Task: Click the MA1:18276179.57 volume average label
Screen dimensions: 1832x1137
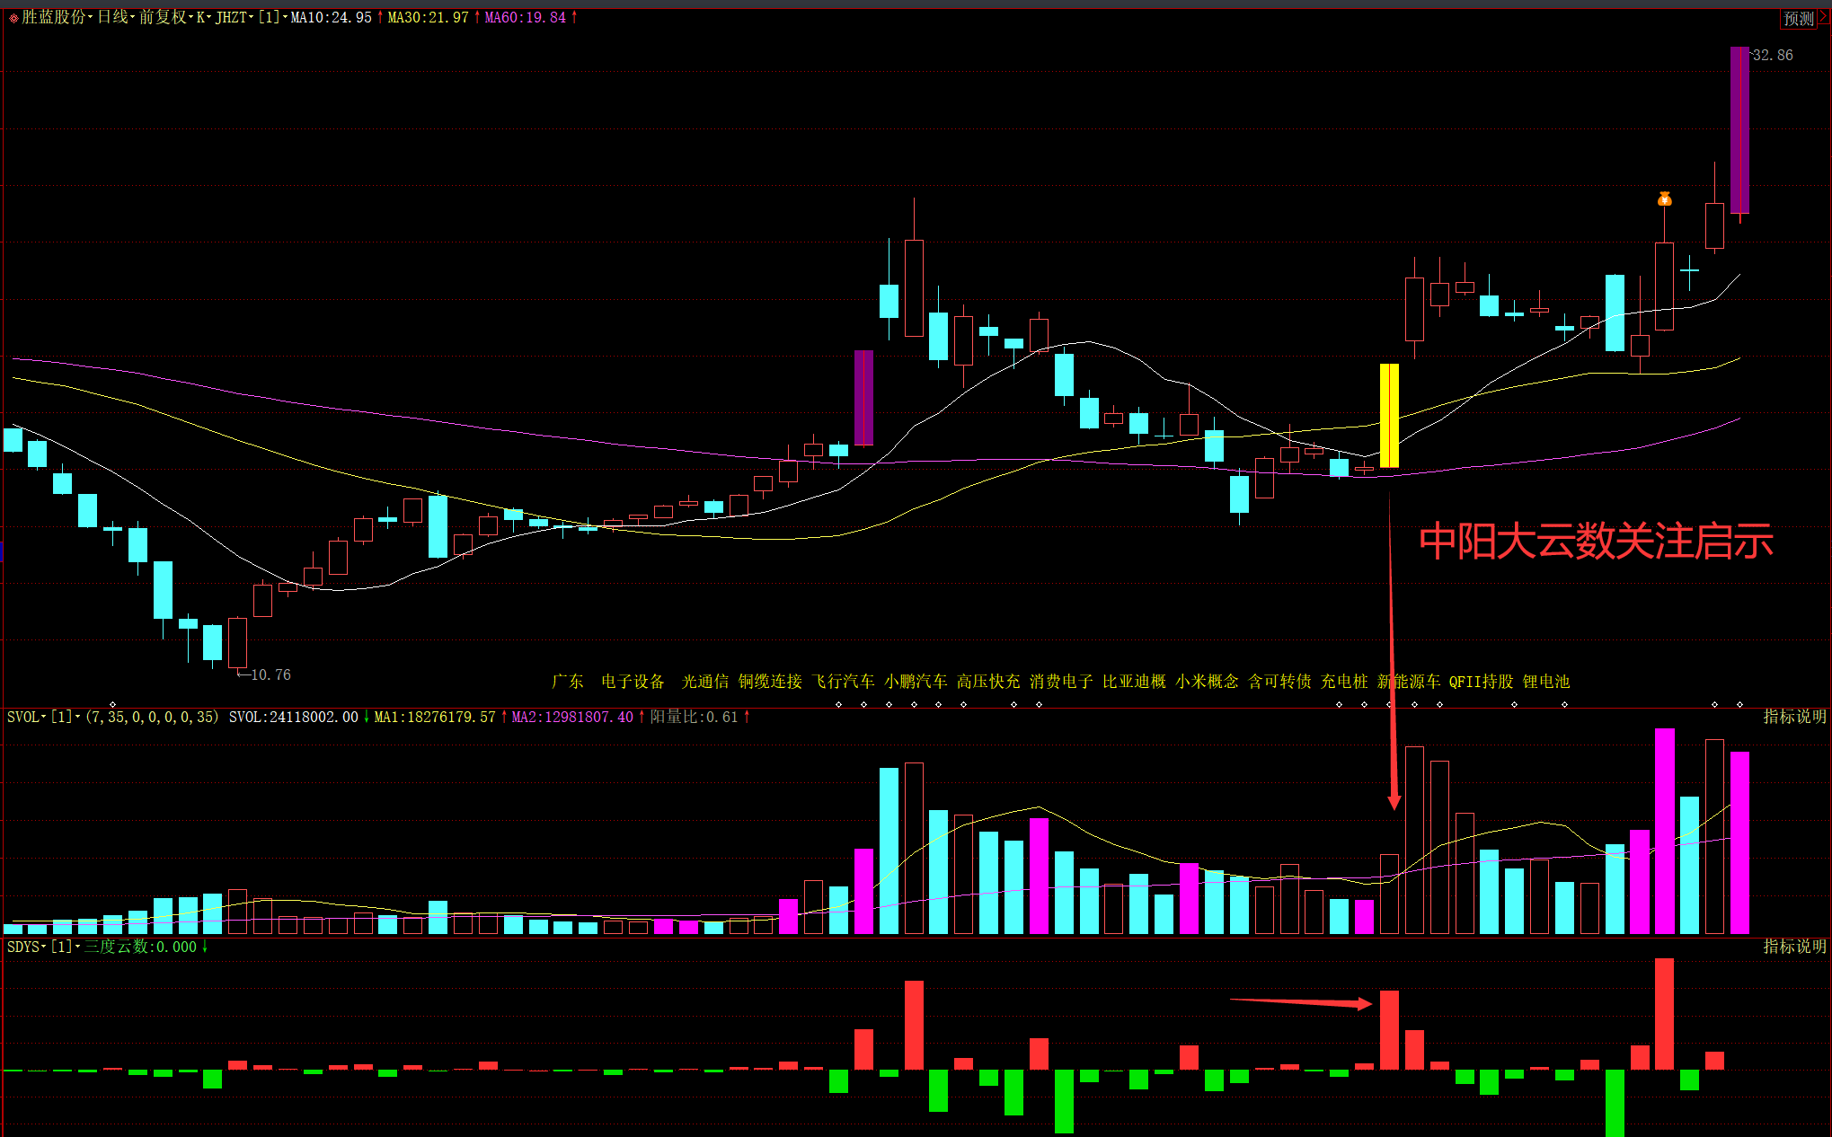Action: click(435, 717)
